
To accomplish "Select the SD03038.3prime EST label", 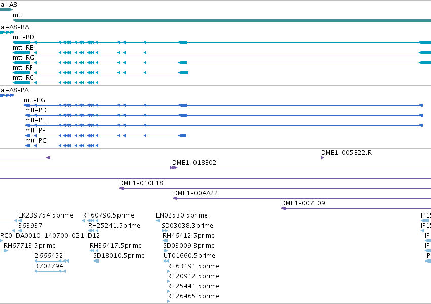I will coord(187,226).
